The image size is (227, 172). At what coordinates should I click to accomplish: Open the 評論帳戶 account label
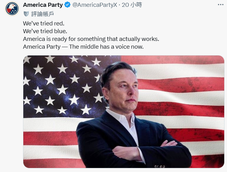pos(43,14)
